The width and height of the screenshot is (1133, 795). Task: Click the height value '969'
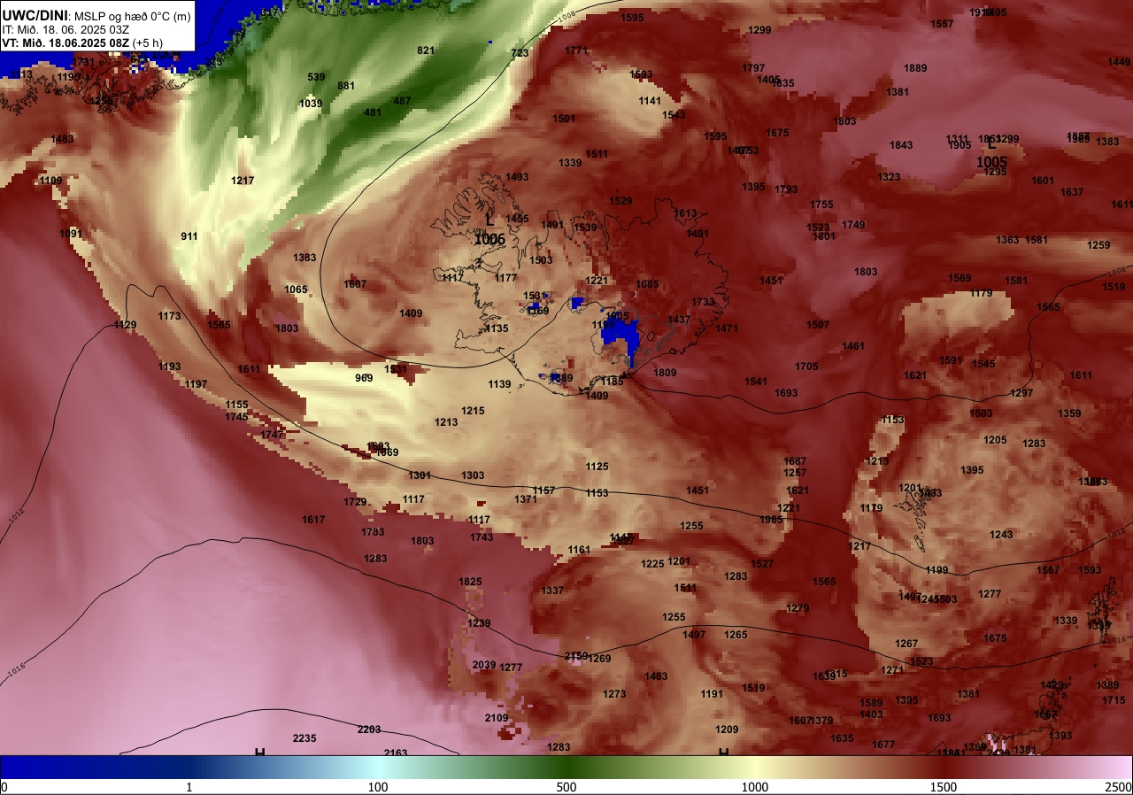point(364,378)
